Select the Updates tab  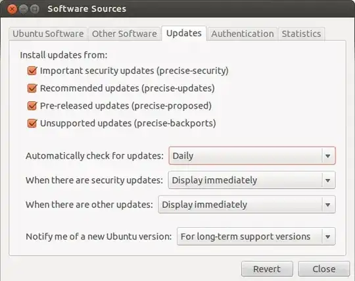184,34
